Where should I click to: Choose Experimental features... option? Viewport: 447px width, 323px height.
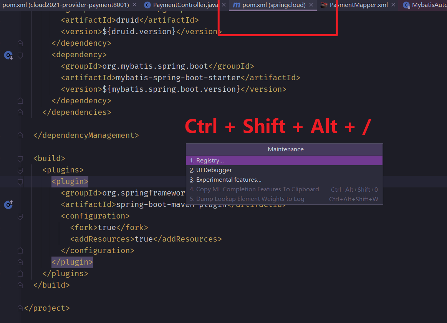[x=284, y=180]
